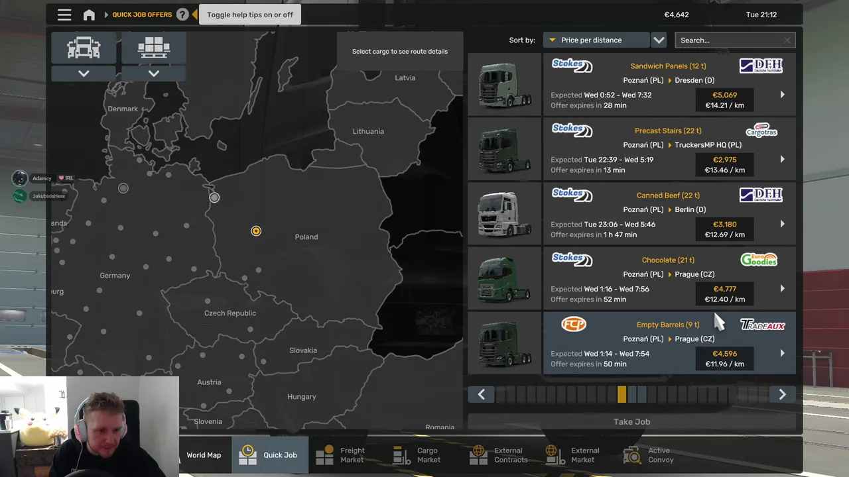Viewport: 849px width, 477px height.
Task: Click Sandwich Panels (12 t) cargo title
Action: [668, 66]
